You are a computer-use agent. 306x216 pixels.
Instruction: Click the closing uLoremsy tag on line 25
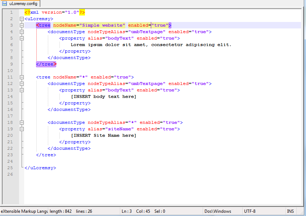(x=40, y=168)
